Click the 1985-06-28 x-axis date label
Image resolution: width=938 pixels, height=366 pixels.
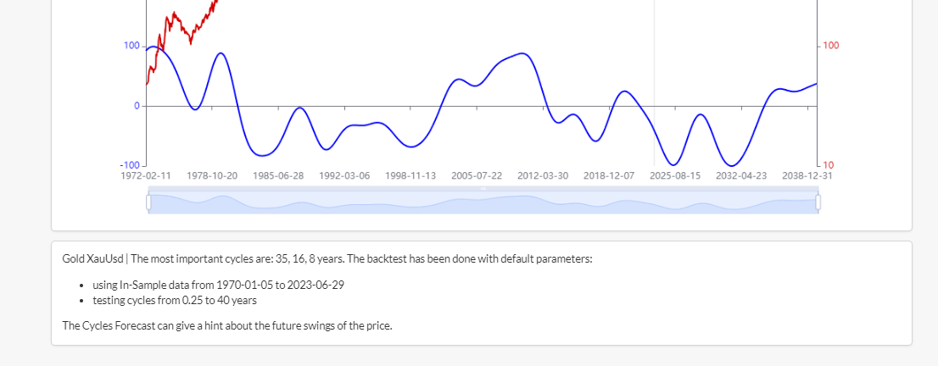pos(278,176)
